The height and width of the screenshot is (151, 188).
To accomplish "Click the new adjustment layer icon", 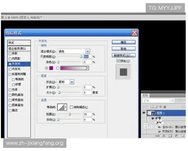I will pos(176,136).
